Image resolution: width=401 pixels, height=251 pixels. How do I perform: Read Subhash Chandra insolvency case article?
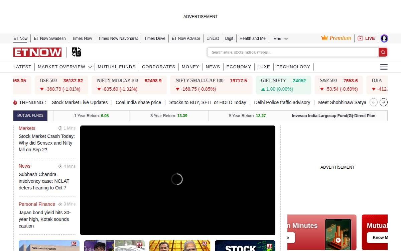tap(44, 181)
